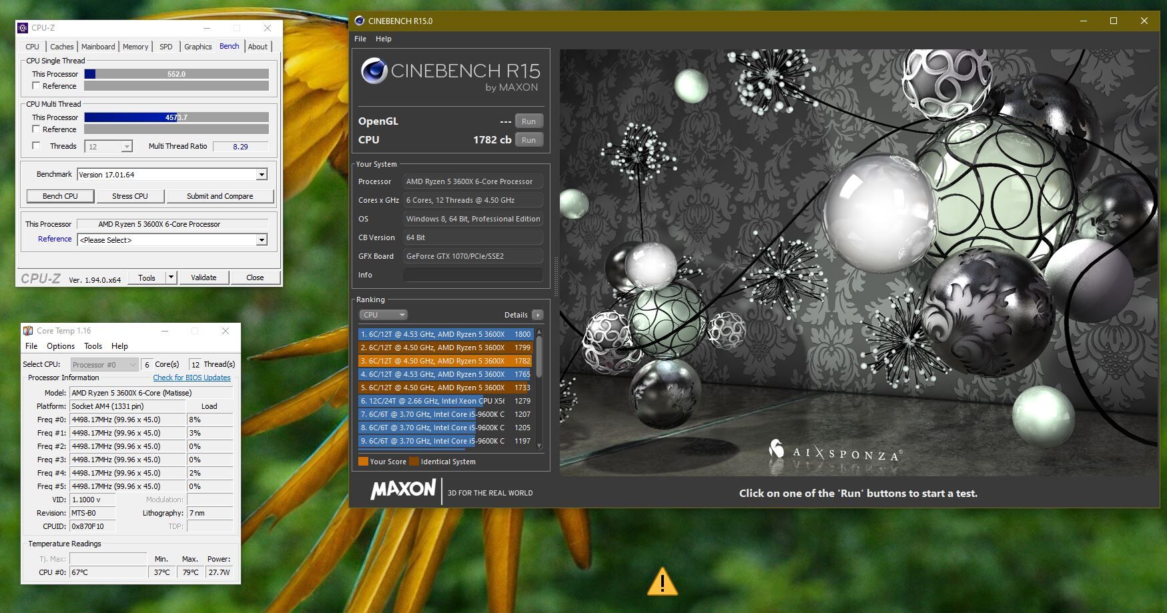Toggle Multi Thread Reference checkbox in CPU-Z

point(36,129)
